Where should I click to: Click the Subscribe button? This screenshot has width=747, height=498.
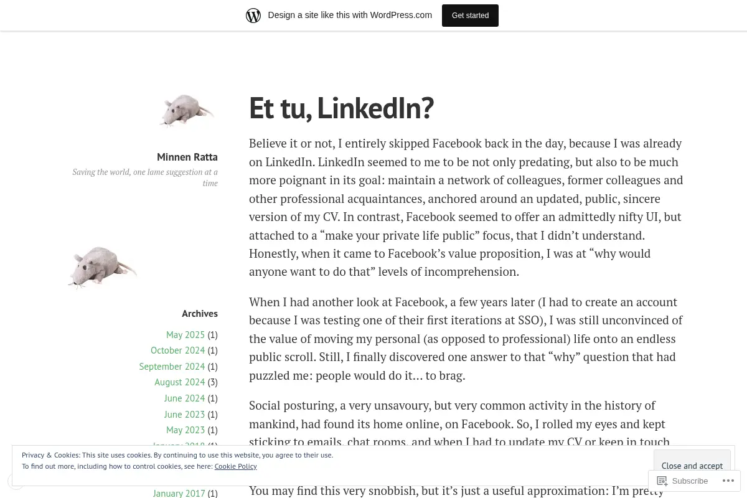point(682,481)
